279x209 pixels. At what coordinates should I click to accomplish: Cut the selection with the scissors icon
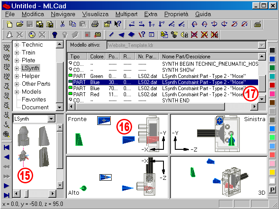pyautogui.click(x=62, y=24)
